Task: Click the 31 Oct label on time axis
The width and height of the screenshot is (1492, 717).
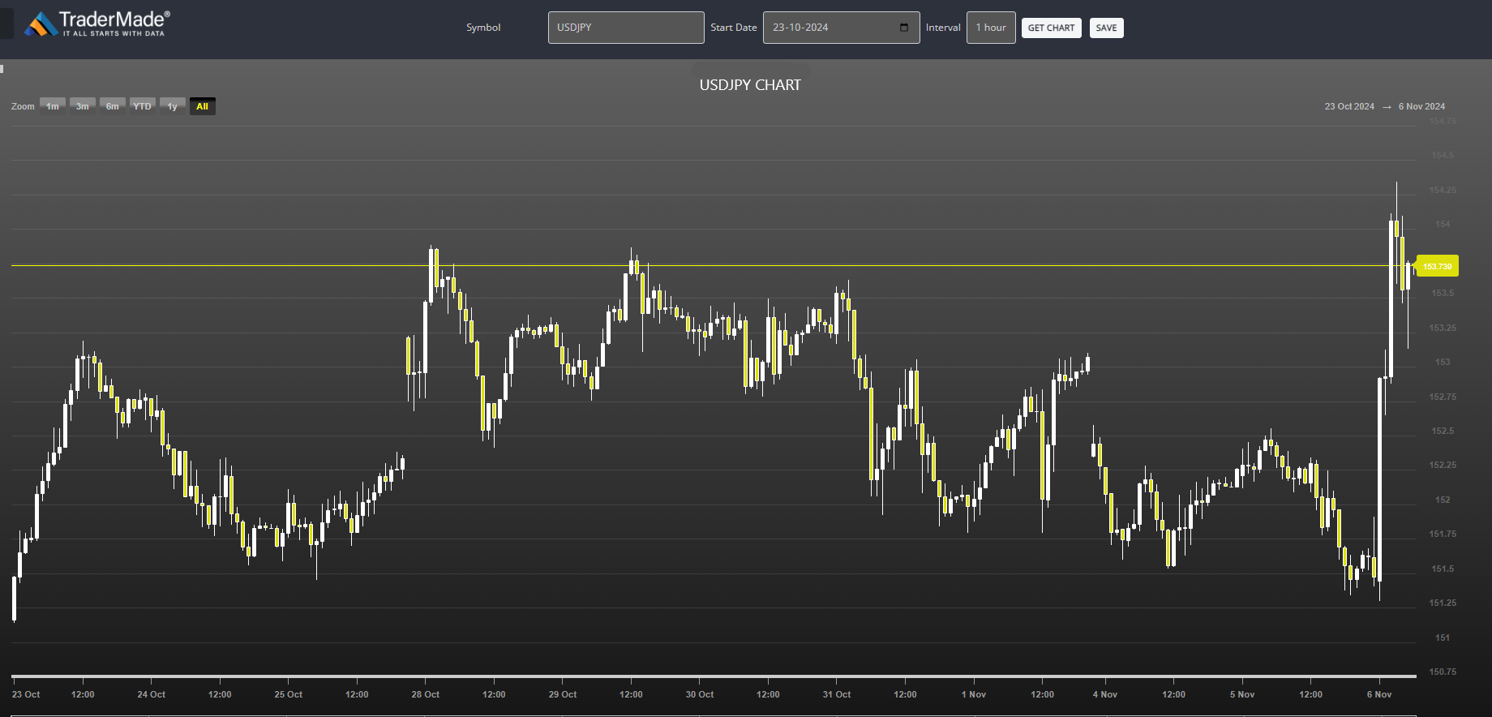Action: pos(837,694)
